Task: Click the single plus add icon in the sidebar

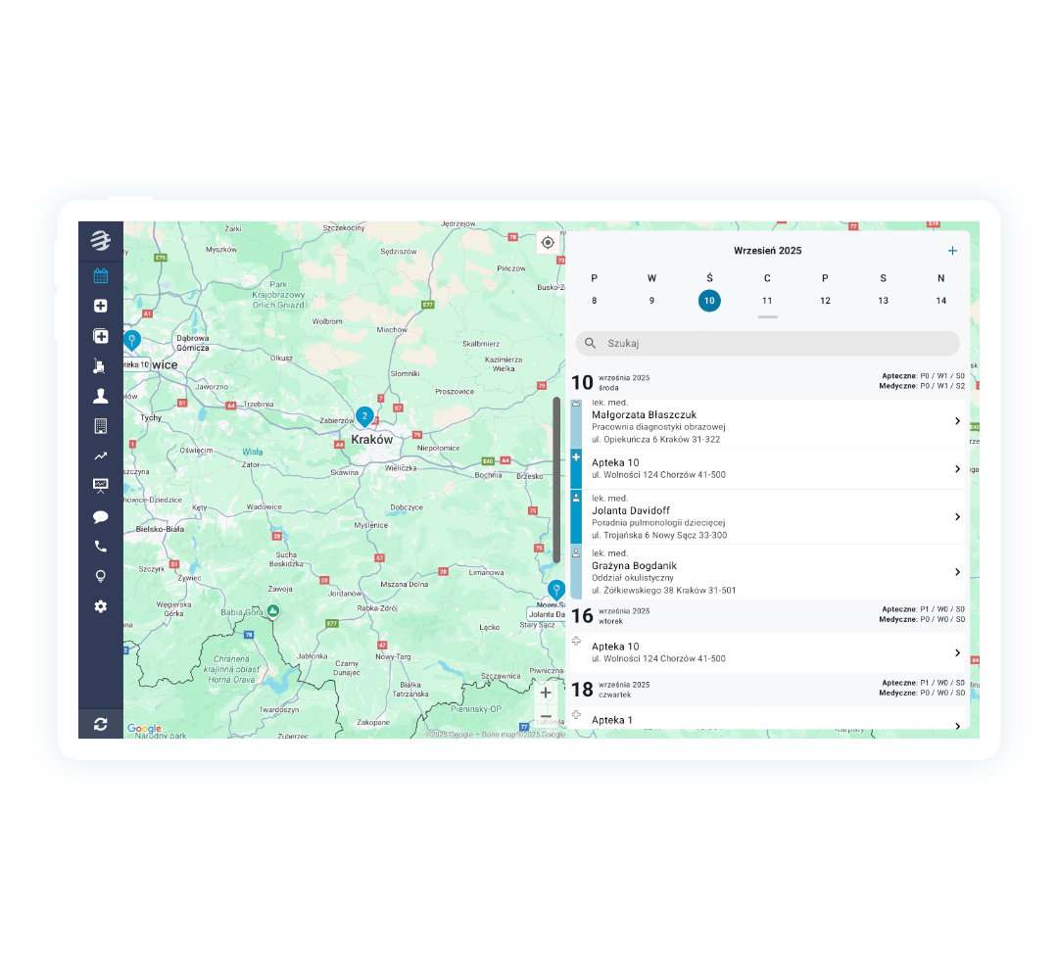Action: pos(101,306)
